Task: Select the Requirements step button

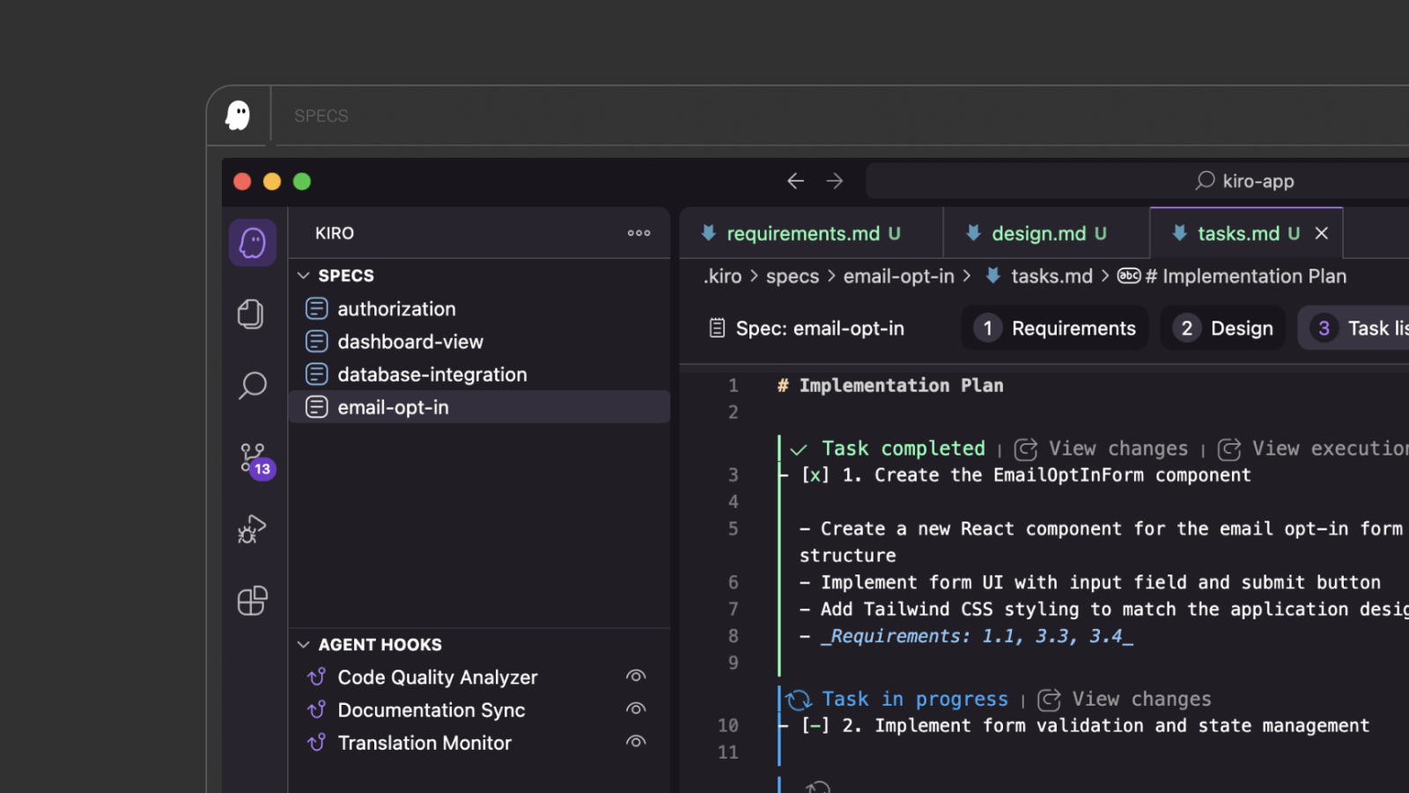Action: pyautogui.click(x=1055, y=329)
